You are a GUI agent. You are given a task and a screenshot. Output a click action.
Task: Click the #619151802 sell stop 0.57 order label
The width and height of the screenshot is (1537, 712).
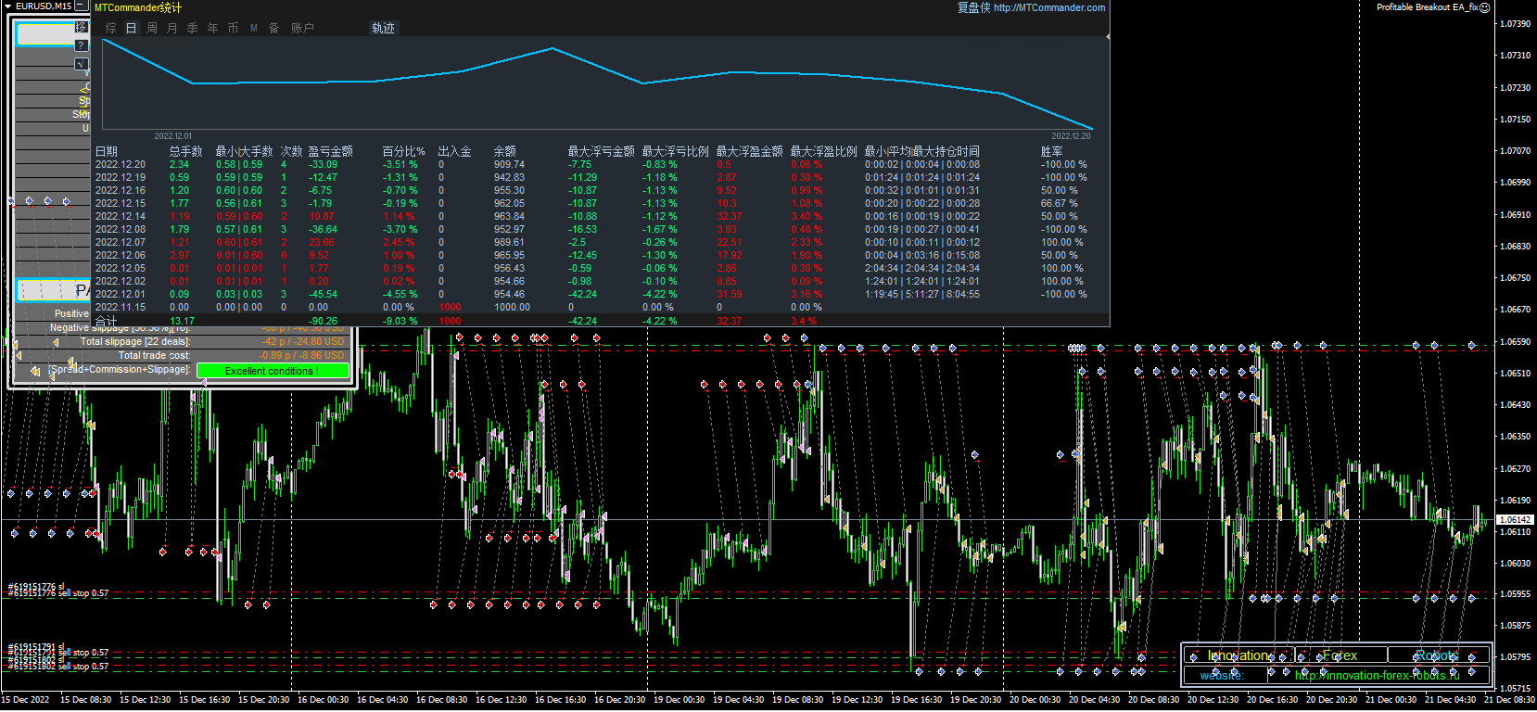pos(57,666)
